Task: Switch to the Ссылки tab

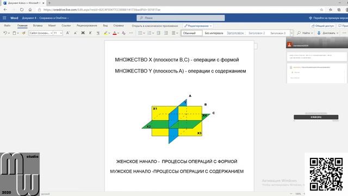Action: click(x=66, y=26)
